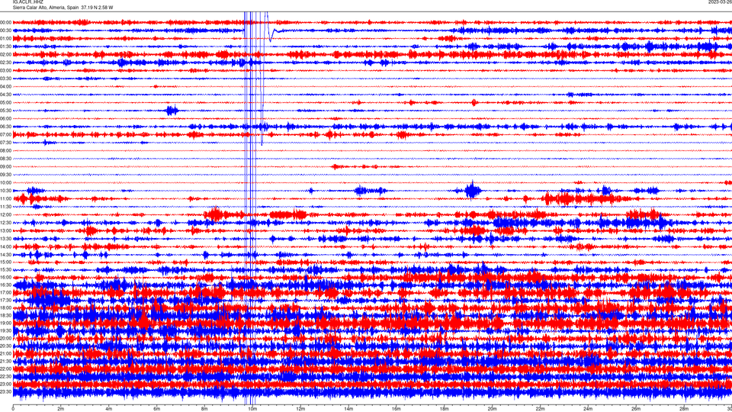This screenshot has width=732, height=412.
Task: Choose the 07:30 row label
Action: coord(5,143)
